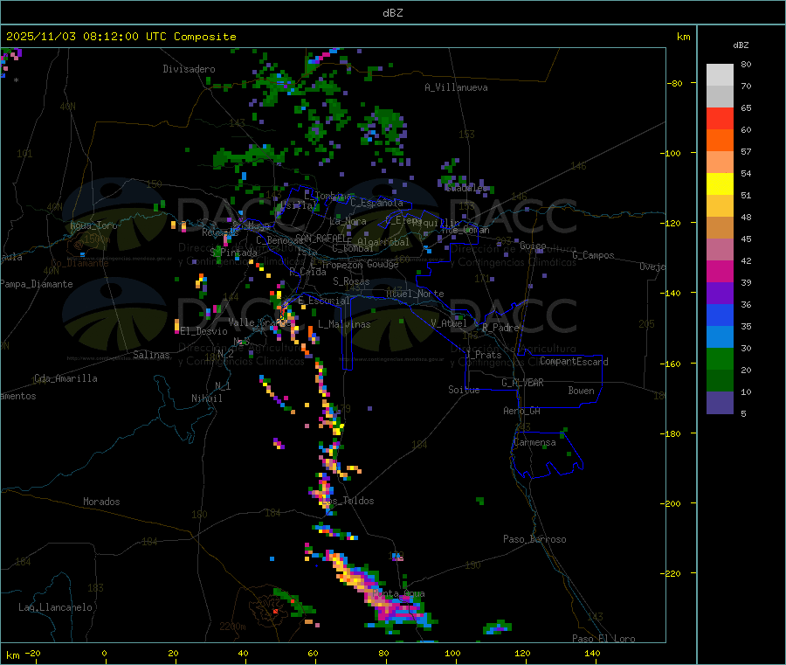Click the Bowen map label
The image size is (786, 665).
581,391
